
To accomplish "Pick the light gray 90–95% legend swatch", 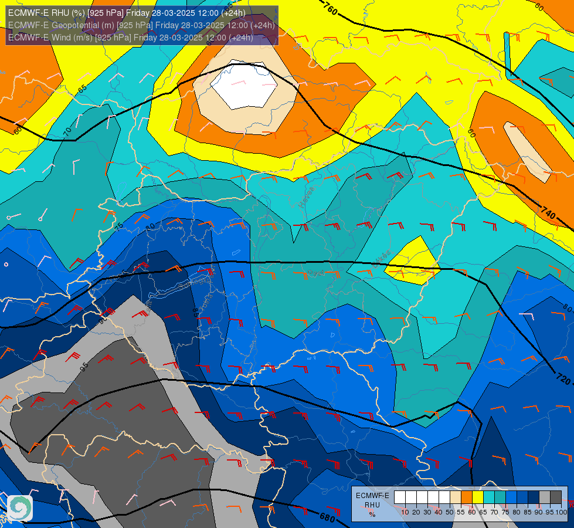I will pyautogui.click(x=545, y=497).
